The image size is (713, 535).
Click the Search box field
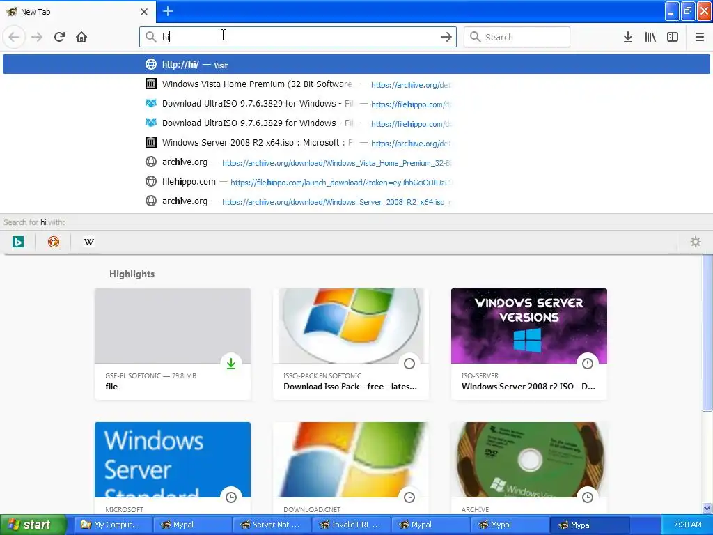517,37
